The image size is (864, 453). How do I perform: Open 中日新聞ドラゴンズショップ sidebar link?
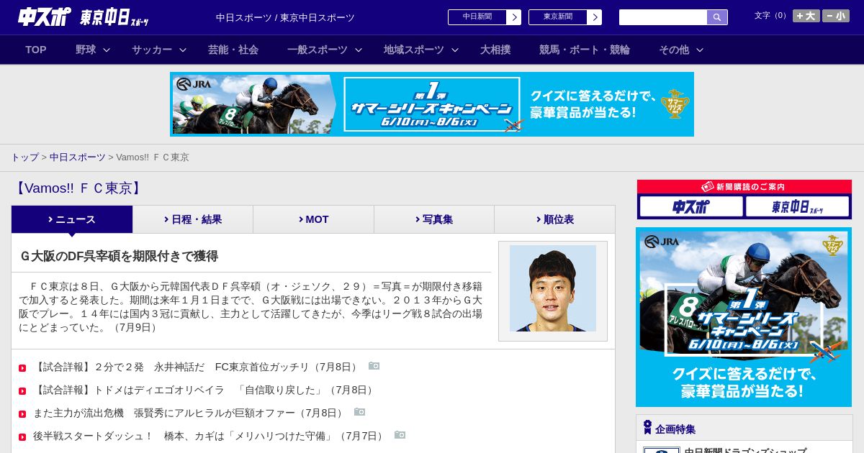pyautogui.click(x=745, y=451)
